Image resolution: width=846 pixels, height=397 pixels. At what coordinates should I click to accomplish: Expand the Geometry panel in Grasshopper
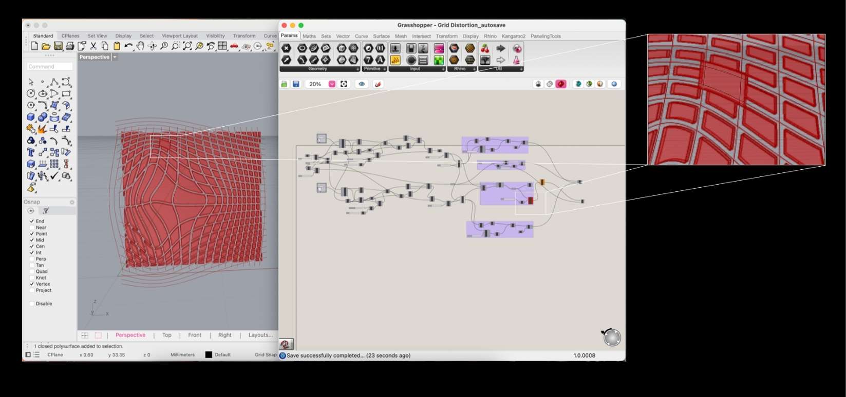pos(358,69)
